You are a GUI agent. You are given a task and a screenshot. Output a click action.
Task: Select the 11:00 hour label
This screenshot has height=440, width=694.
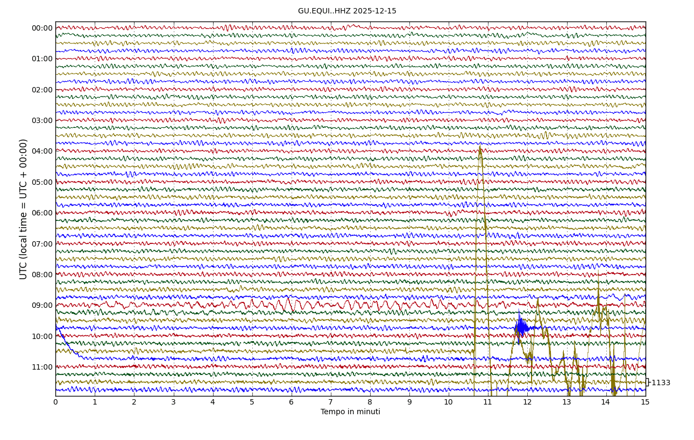[42, 367]
